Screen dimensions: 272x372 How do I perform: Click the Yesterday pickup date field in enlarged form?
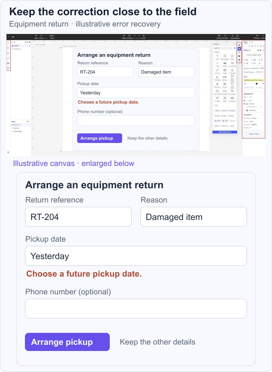[x=136, y=256]
